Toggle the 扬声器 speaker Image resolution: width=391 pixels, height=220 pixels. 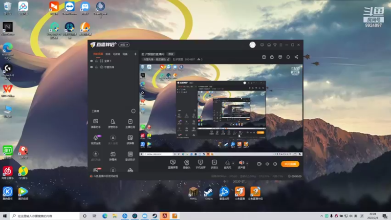pos(241,164)
